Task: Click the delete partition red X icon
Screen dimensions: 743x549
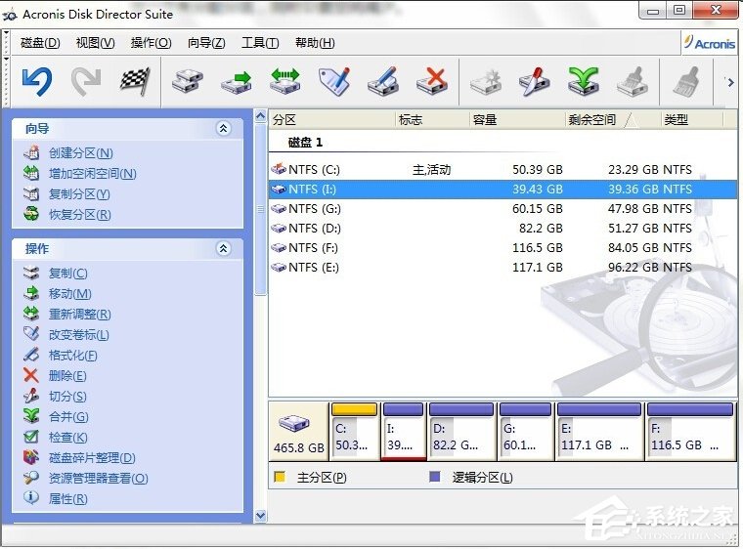Action: click(431, 81)
